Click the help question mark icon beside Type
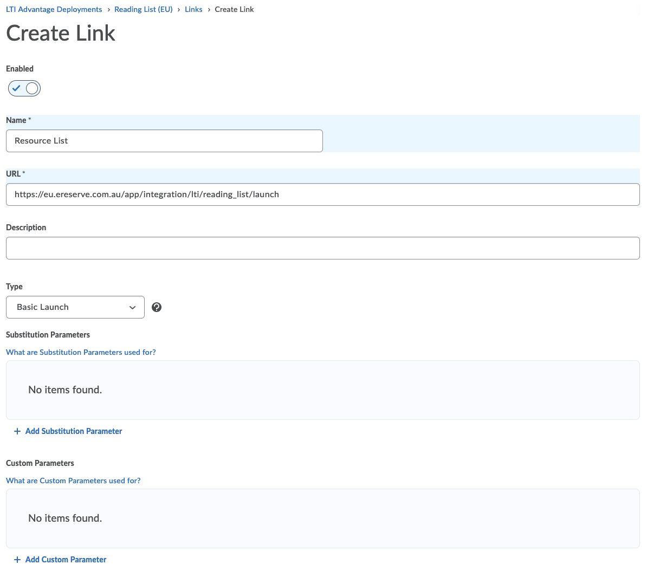The width and height of the screenshot is (647, 571). click(157, 307)
